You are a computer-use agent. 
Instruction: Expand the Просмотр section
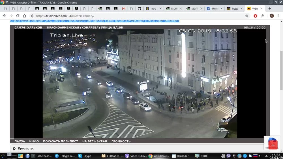tap(25, 149)
